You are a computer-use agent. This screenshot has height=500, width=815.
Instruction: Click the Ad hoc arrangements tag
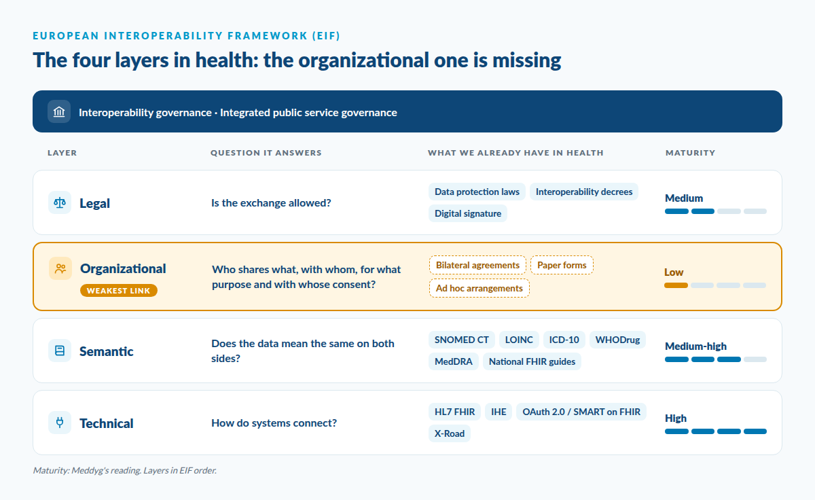[479, 288]
